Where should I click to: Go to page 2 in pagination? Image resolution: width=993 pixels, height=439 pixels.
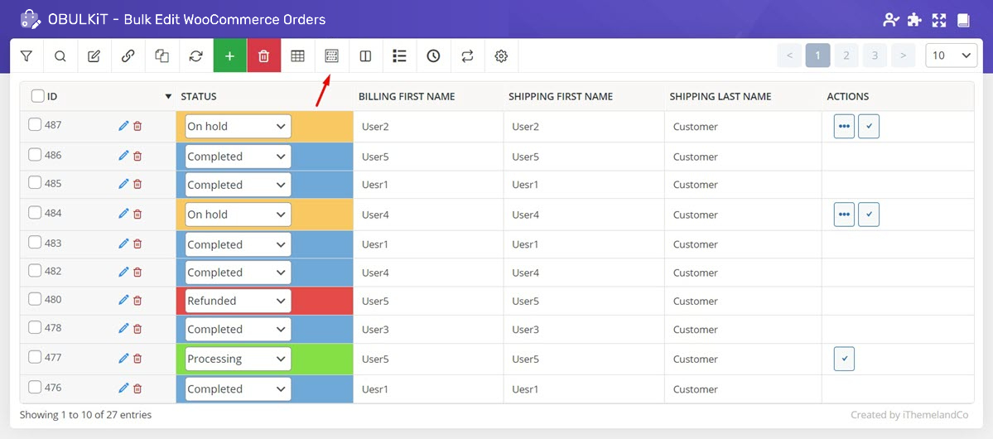[x=846, y=55]
